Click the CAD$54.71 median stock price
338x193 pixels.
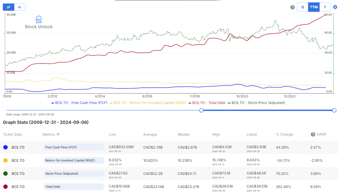(x=187, y=174)
